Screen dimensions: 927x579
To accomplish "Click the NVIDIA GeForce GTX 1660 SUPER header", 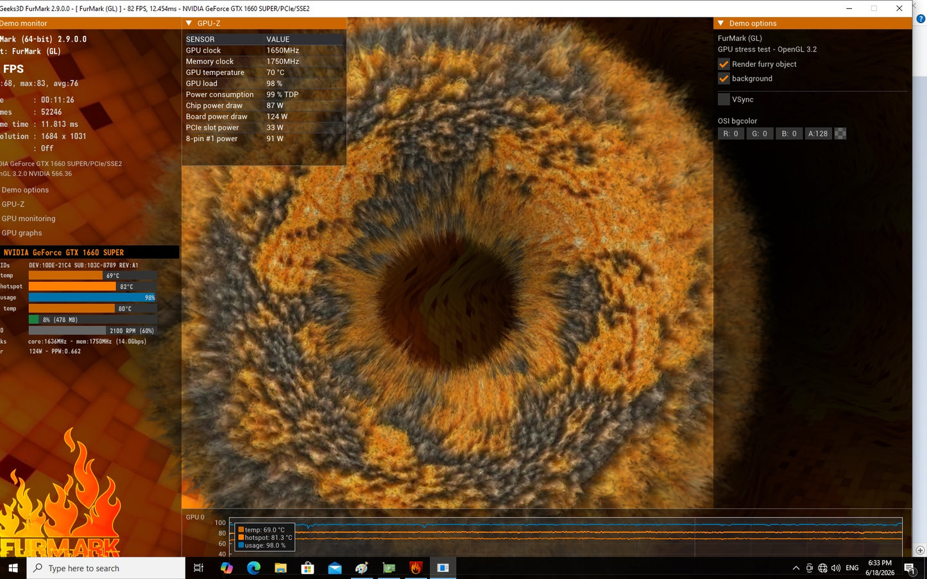I will point(90,253).
